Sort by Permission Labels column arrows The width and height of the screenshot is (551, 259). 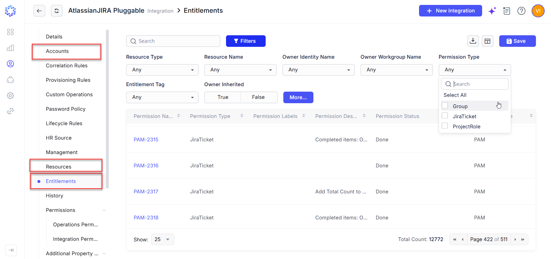(x=304, y=116)
